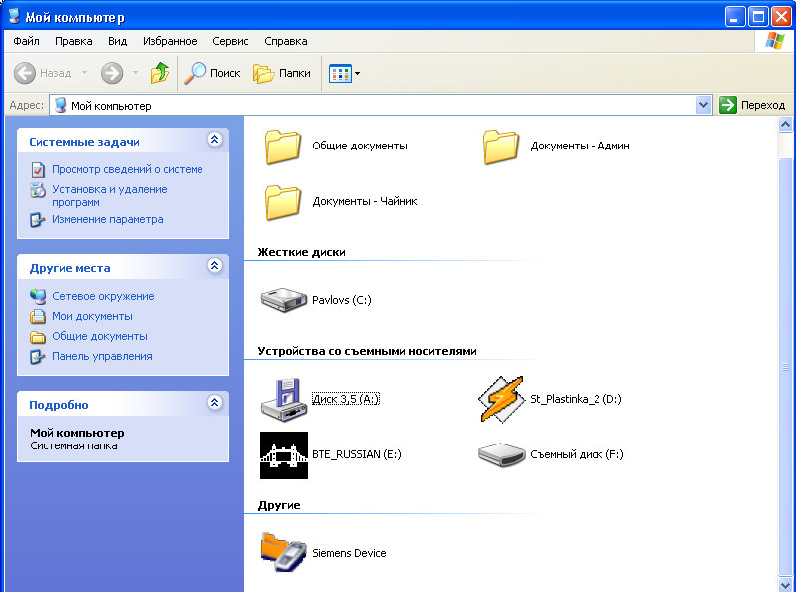Click the My Computer title bar icon
The image size is (796, 592).
point(14,16)
